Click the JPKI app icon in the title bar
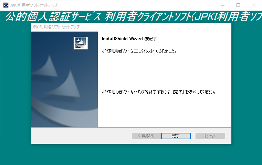Viewport: 262px width, 165px height. pyautogui.click(x=6, y=5)
